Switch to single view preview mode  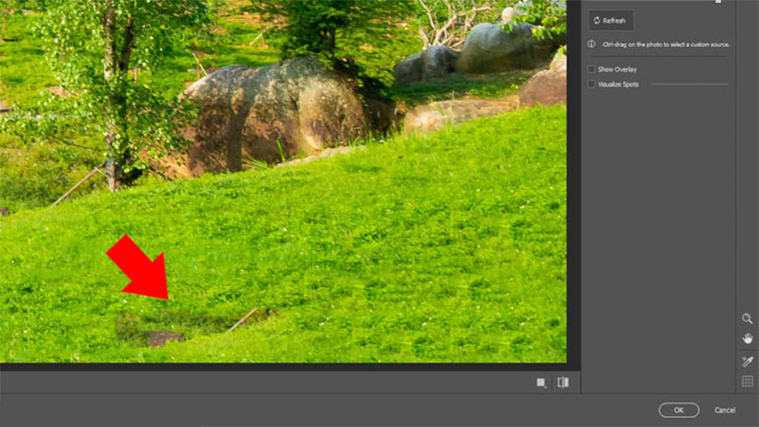(x=541, y=383)
